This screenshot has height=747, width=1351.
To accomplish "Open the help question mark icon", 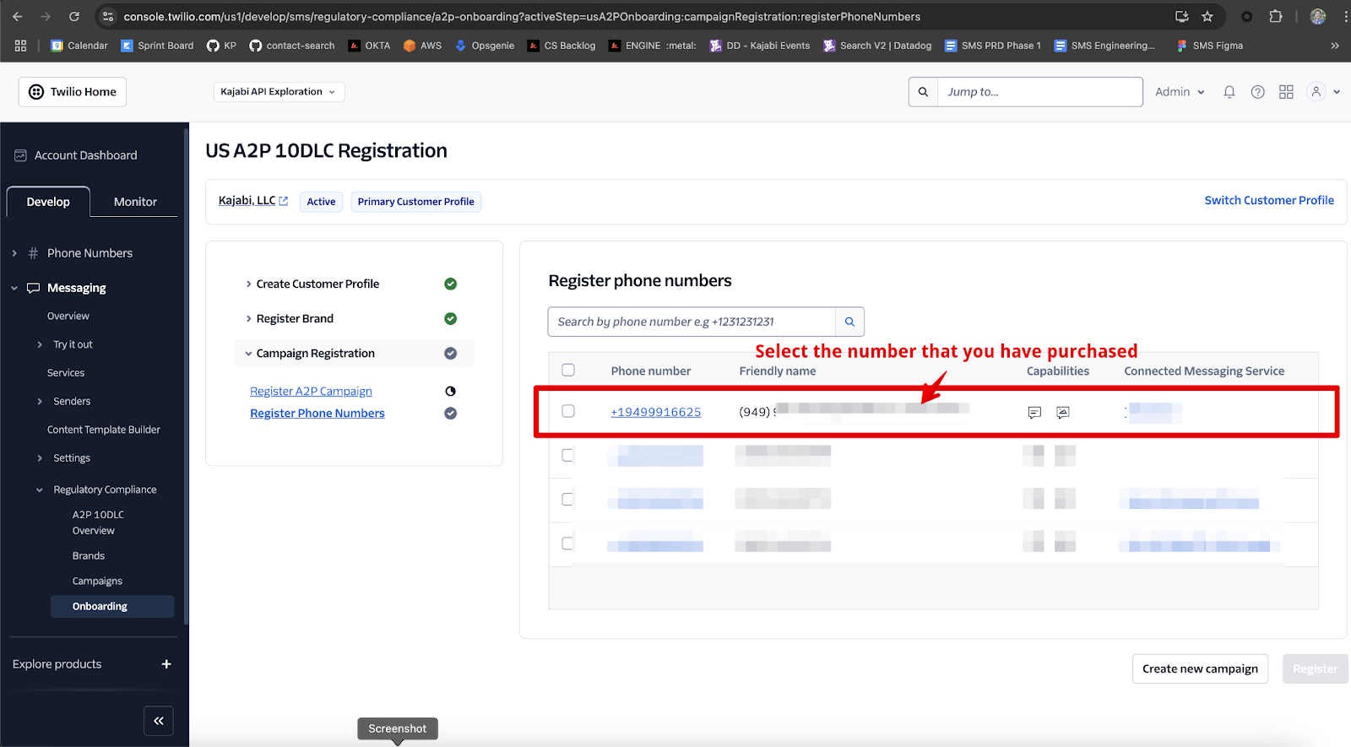I will click(x=1257, y=92).
